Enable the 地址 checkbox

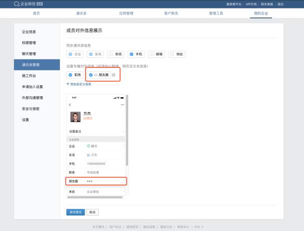[x=172, y=54]
